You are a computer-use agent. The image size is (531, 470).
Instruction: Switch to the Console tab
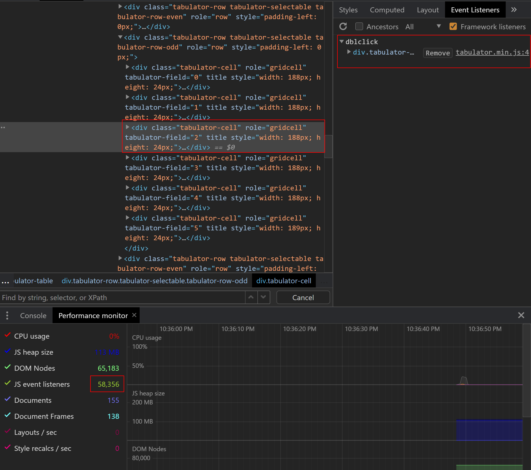[x=33, y=315]
